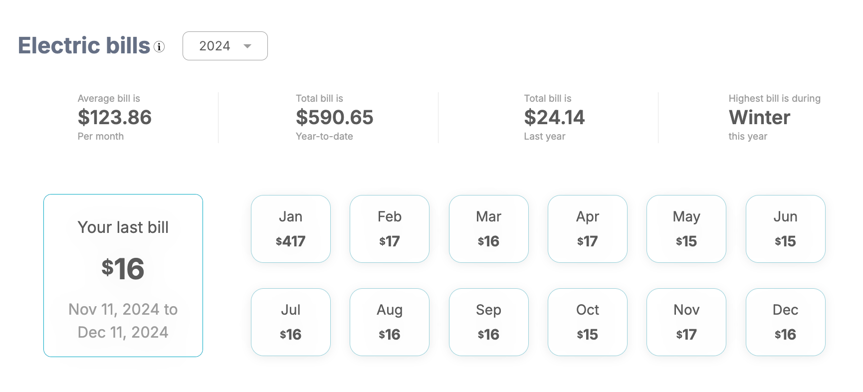The image size is (863, 392).
Task: Click the Nov $17 bill card
Action: click(x=686, y=322)
